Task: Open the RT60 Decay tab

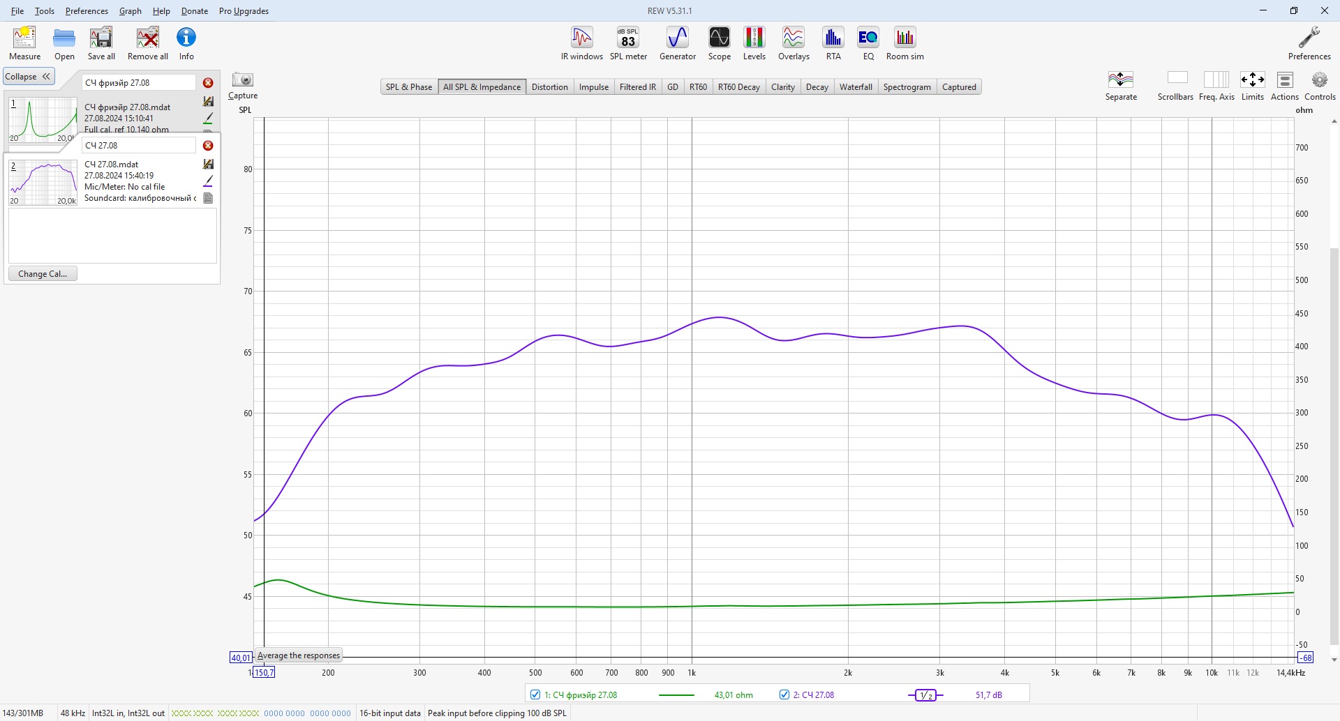Action: point(739,87)
